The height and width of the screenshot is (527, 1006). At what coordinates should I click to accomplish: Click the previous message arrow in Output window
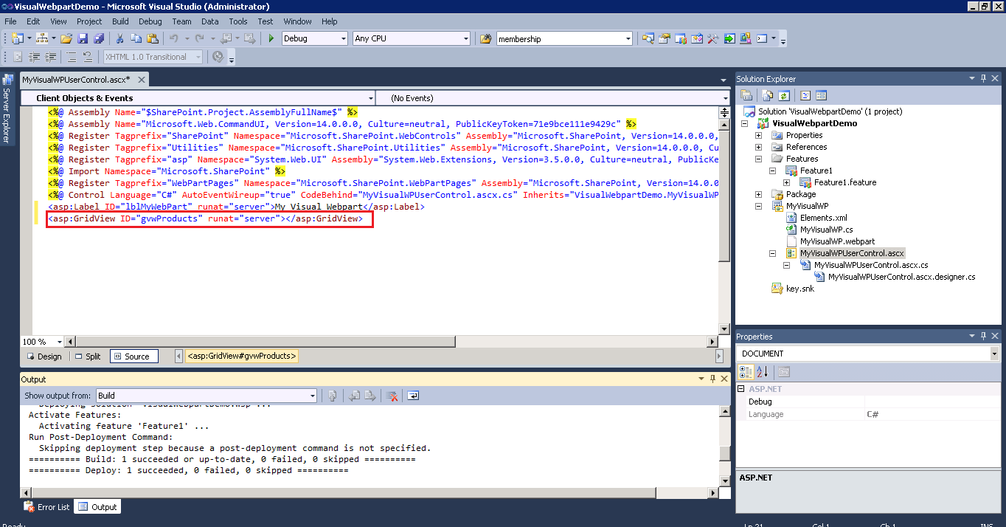pos(355,396)
